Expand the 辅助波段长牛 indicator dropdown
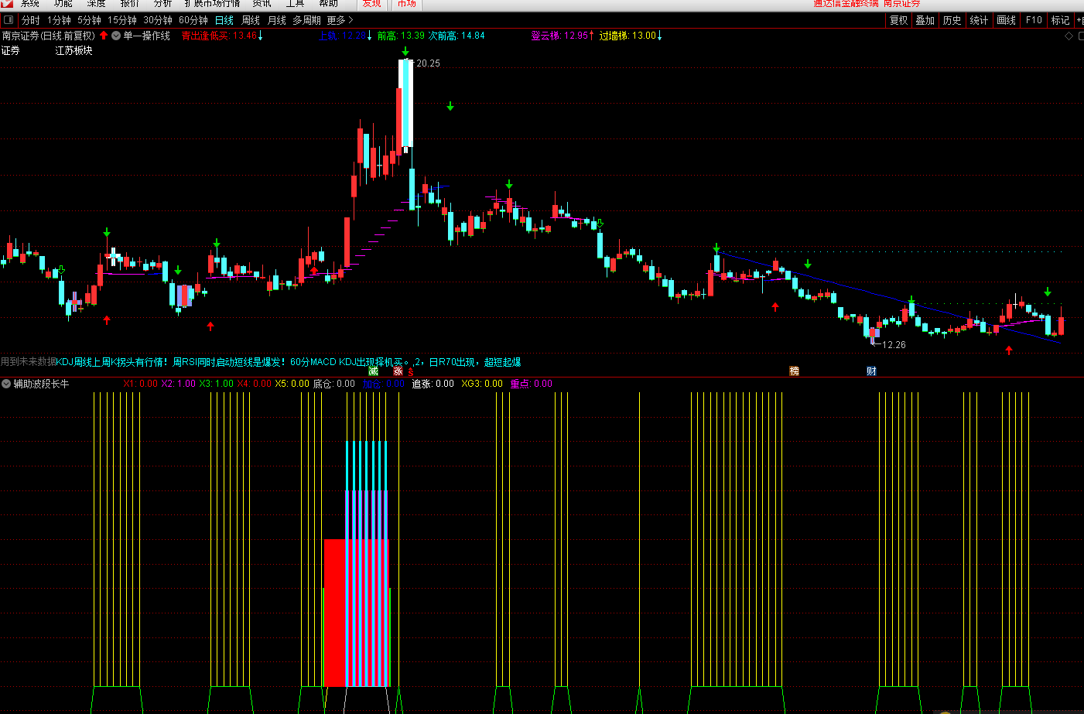Viewport: 1084px width, 714px height. [x=6, y=384]
